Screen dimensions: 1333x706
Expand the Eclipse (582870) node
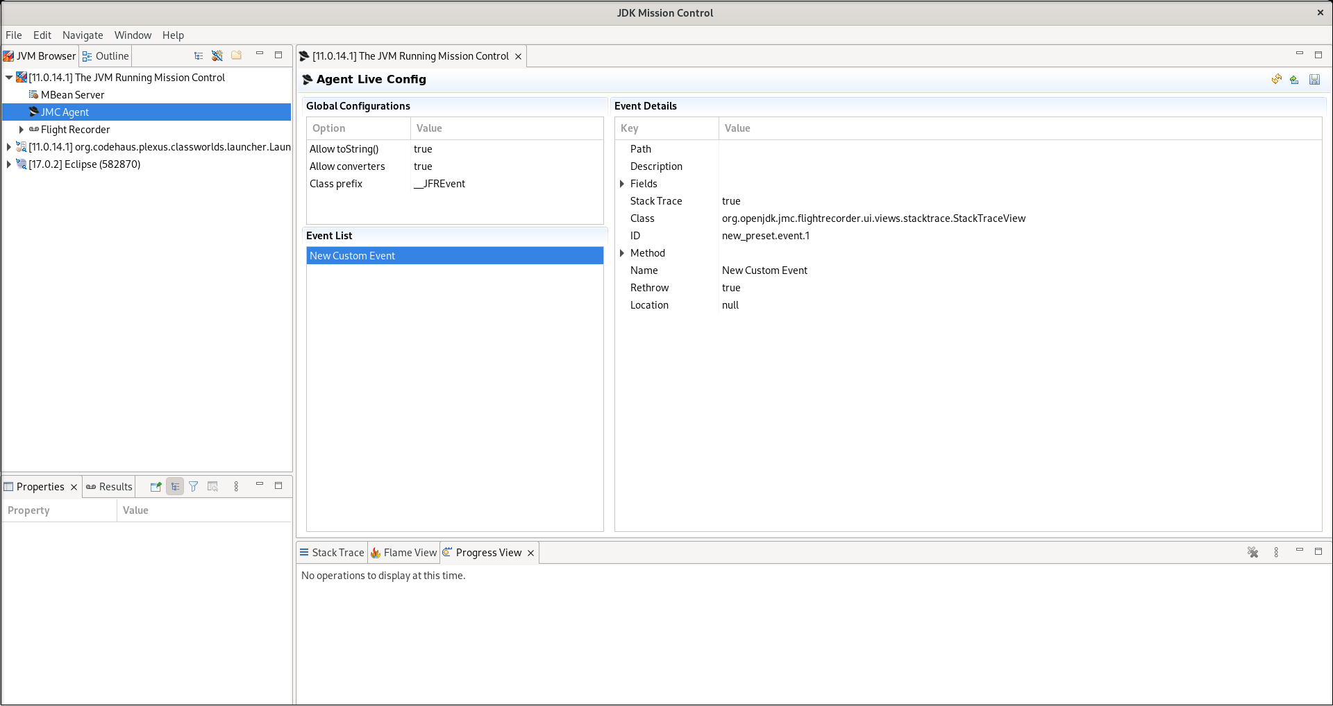[9, 164]
